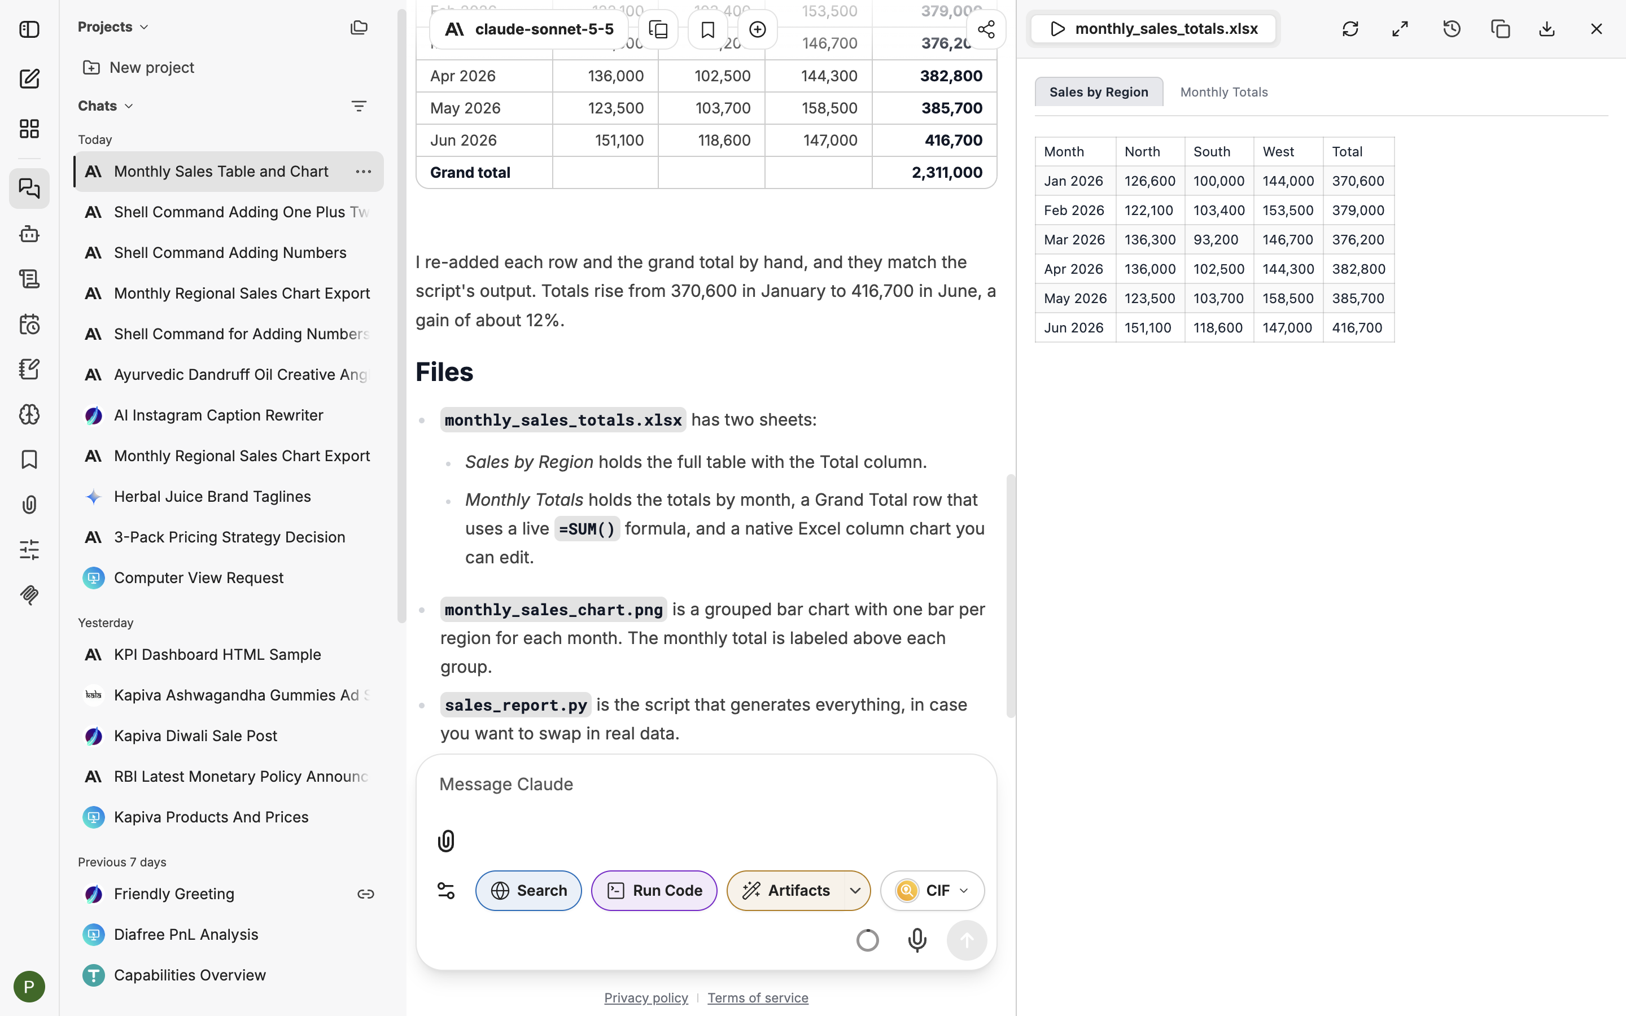
Task: Click the chat conversation scrollbar
Action: (x=1010, y=596)
